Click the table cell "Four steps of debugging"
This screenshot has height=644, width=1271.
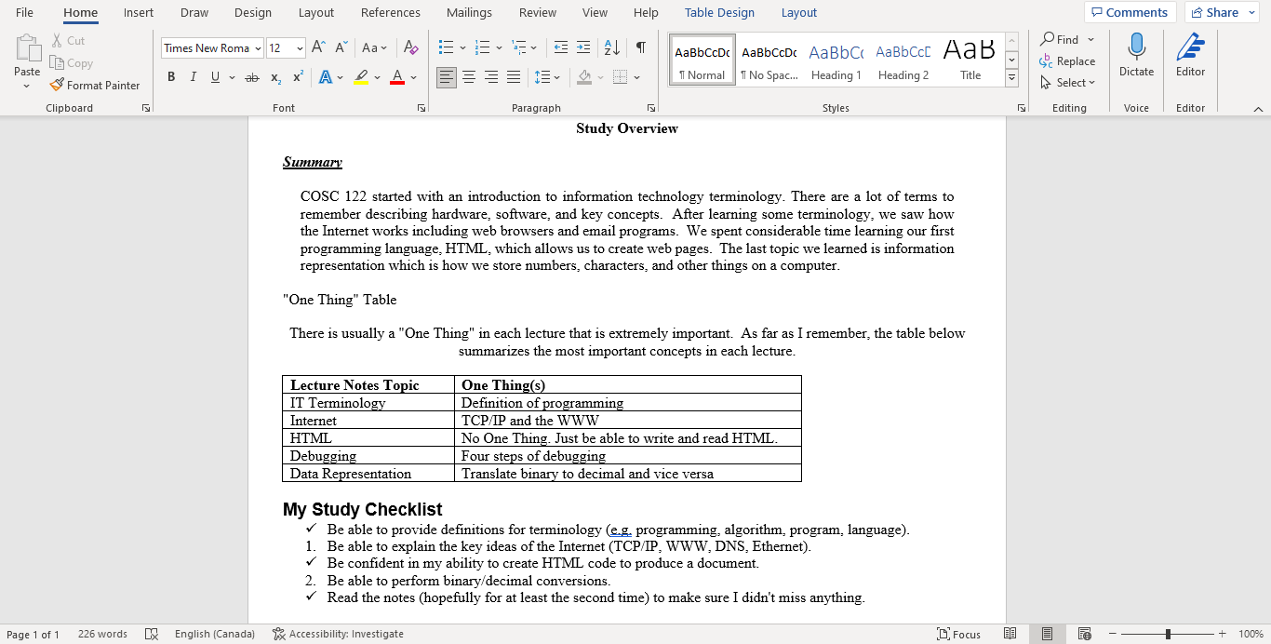click(x=627, y=456)
